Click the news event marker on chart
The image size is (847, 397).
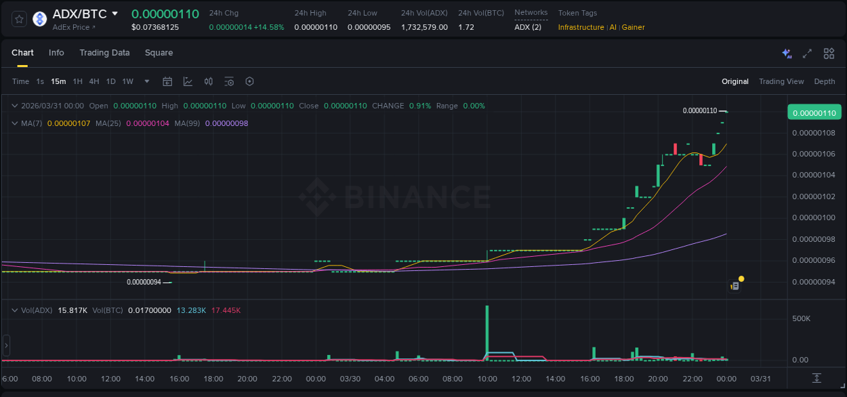click(735, 286)
